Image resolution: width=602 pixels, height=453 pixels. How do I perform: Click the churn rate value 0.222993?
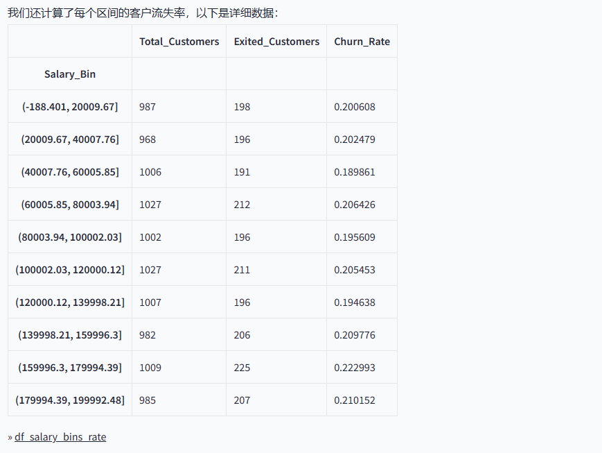point(355,368)
